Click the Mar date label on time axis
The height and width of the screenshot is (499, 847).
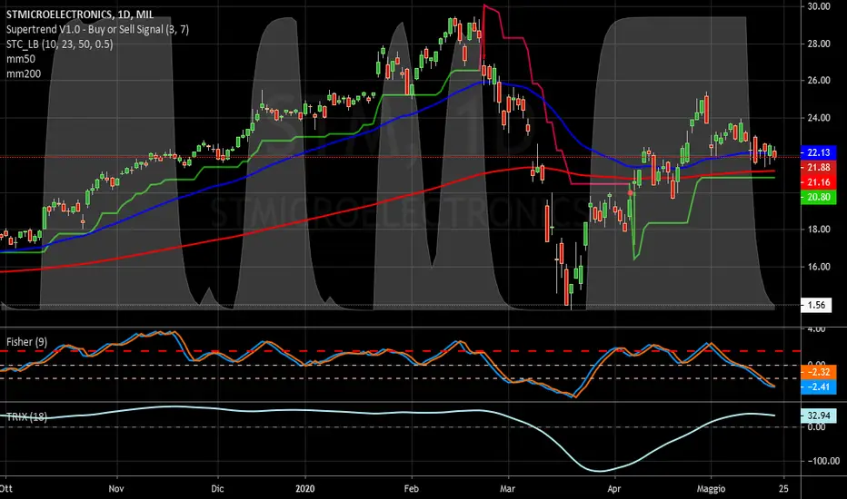507,489
